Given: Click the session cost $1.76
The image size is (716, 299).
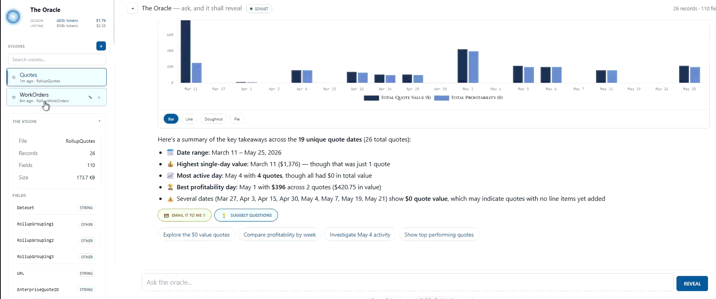Looking at the screenshot, I should [101, 21].
